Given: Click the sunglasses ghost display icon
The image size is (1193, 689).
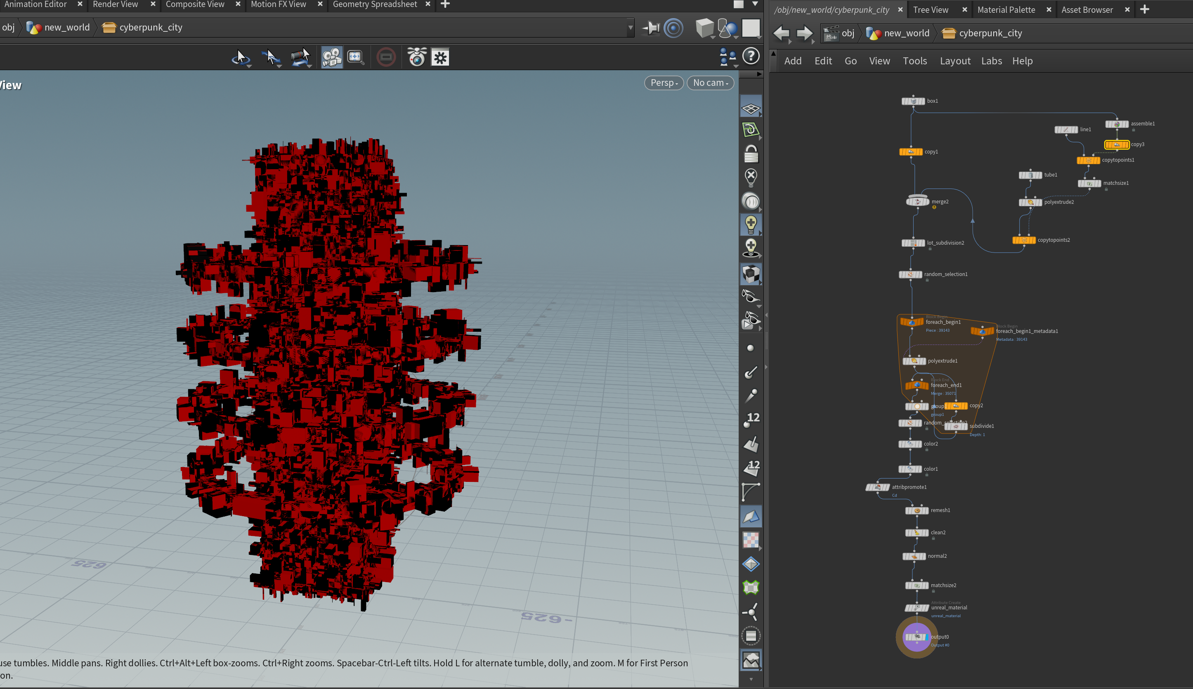Looking at the screenshot, I should 751,296.
